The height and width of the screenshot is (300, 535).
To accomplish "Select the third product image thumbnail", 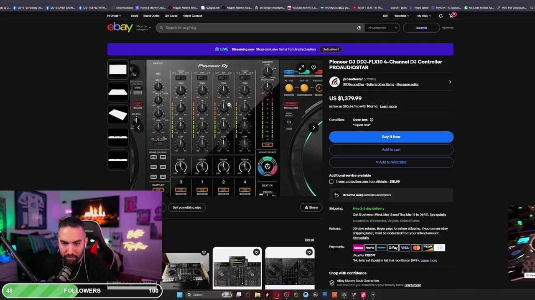I will pyautogui.click(x=118, y=115).
